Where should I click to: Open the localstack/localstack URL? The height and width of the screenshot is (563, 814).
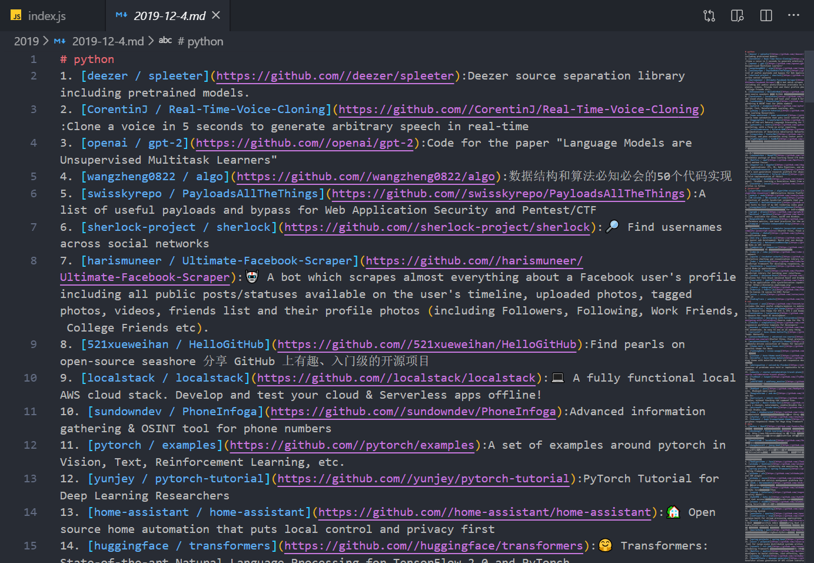point(396,378)
